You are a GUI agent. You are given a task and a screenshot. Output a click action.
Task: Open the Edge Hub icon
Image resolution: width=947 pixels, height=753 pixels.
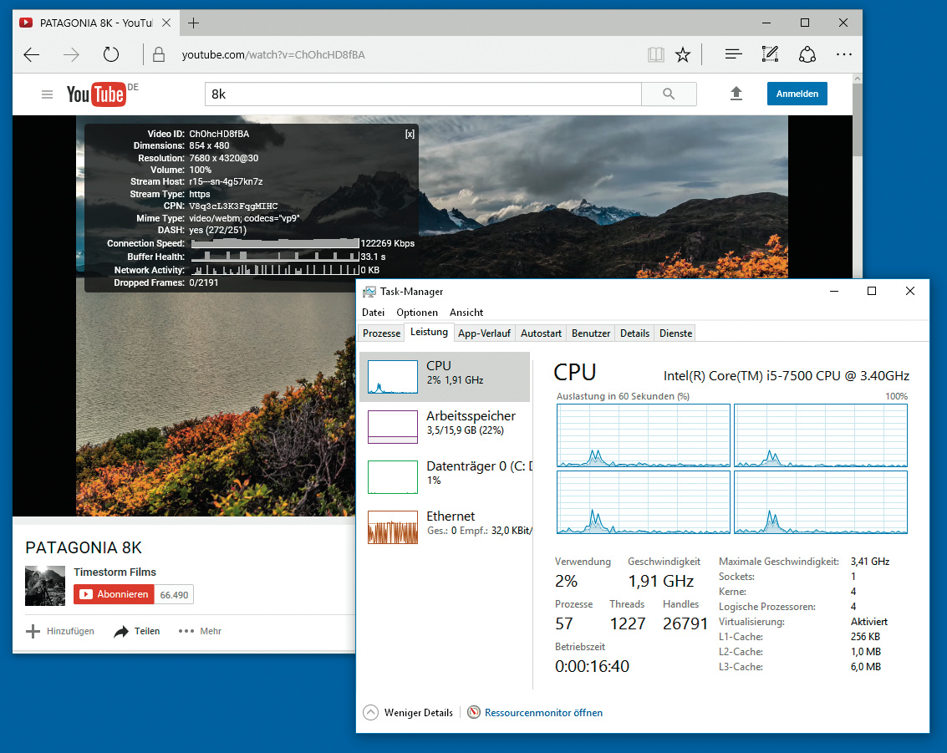coord(733,55)
